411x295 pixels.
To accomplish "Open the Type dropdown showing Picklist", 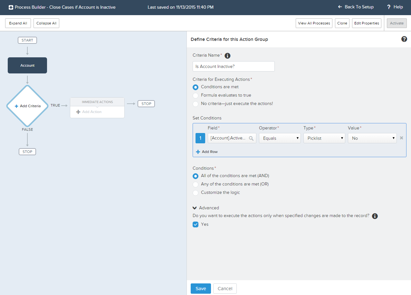I will (x=324, y=138).
